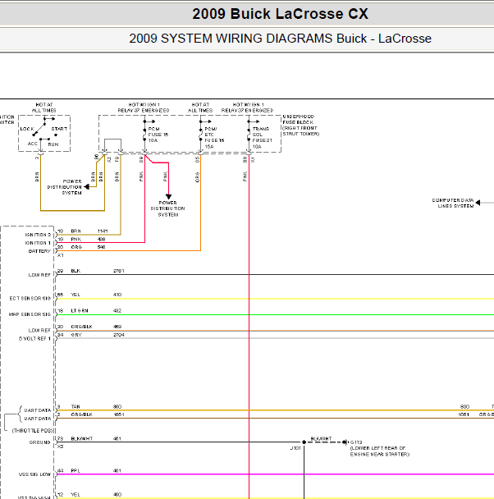Click the 'HOT AT ALL TIMES' label above ignition switch
Image resolution: width=494 pixels, height=499 pixels.
click(x=43, y=108)
